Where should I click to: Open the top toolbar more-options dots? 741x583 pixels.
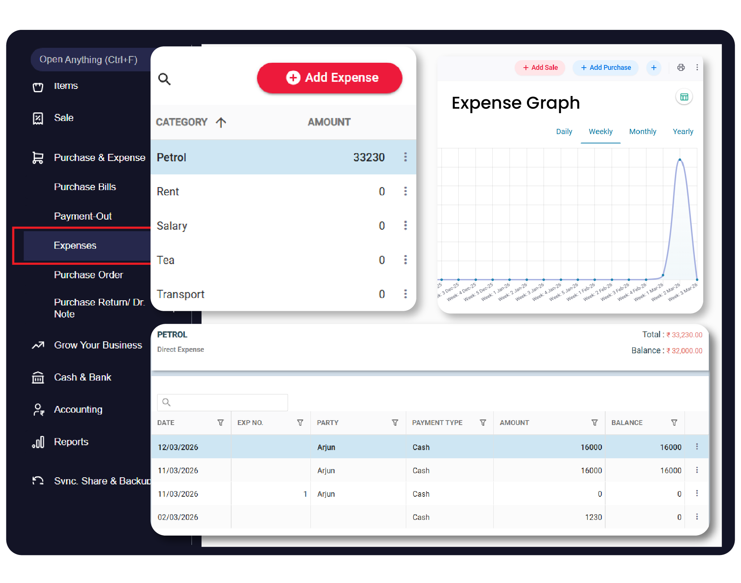coord(697,67)
